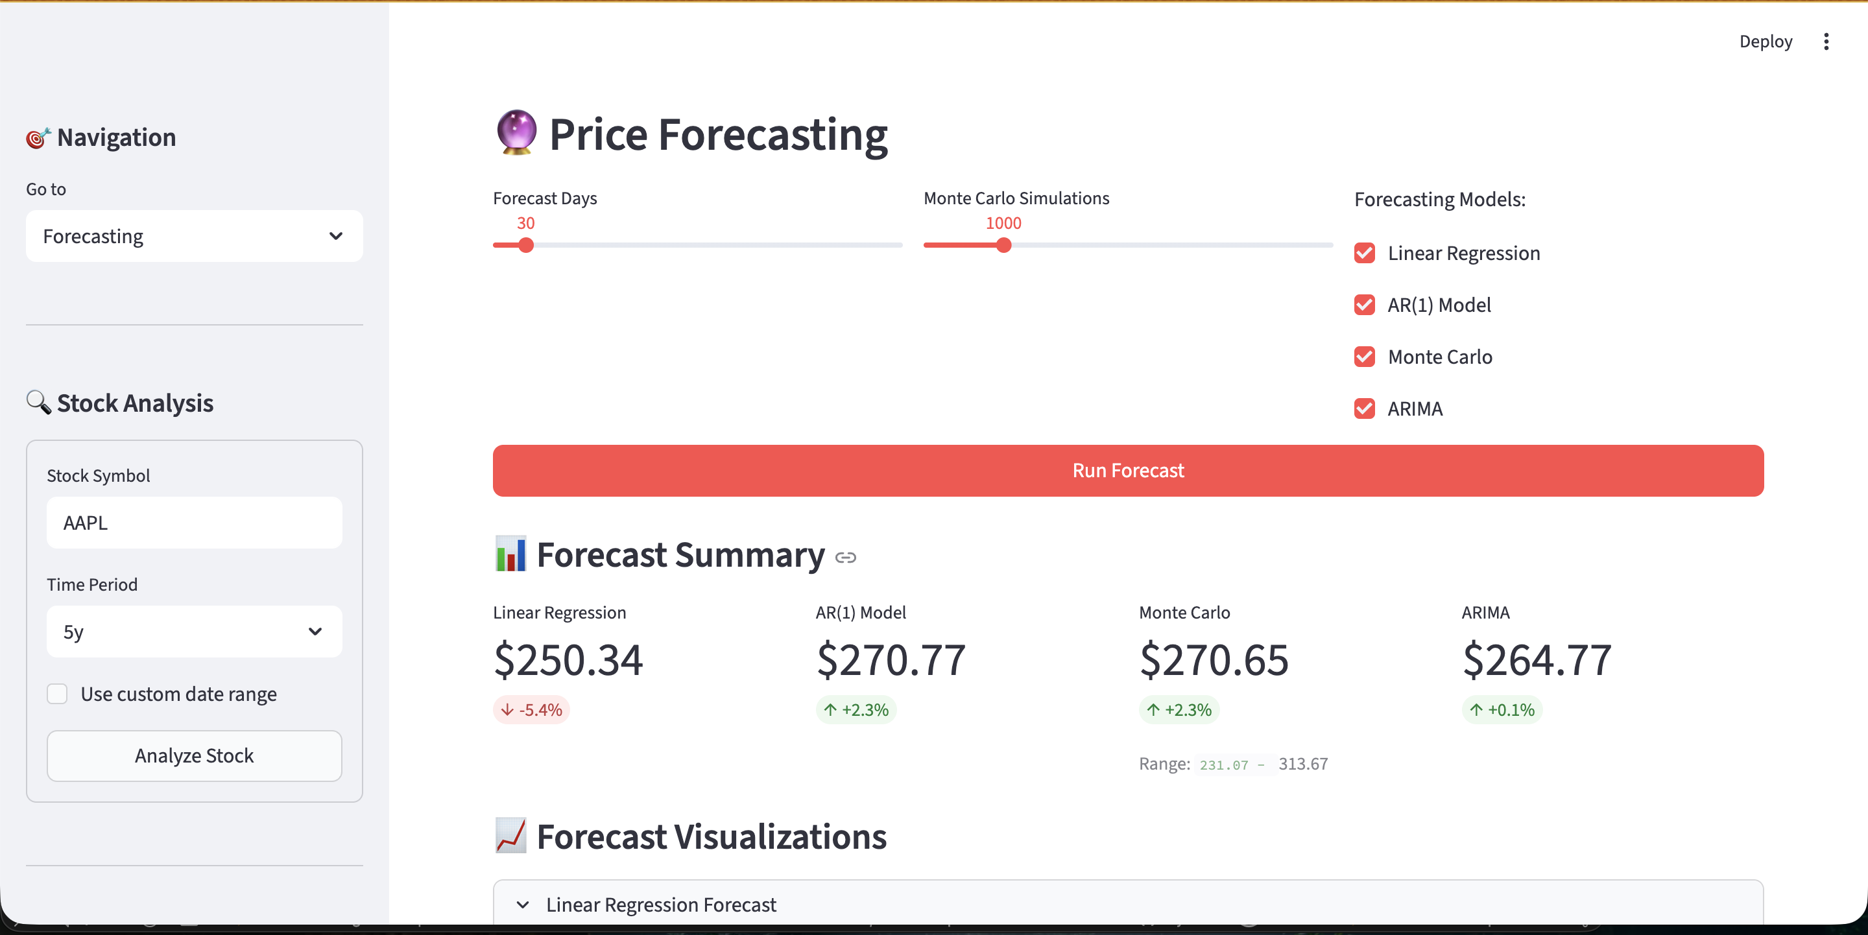The image size is (1868, 935).
Task: Open the Time Period dropdown
Action: (x=194, y=632)
